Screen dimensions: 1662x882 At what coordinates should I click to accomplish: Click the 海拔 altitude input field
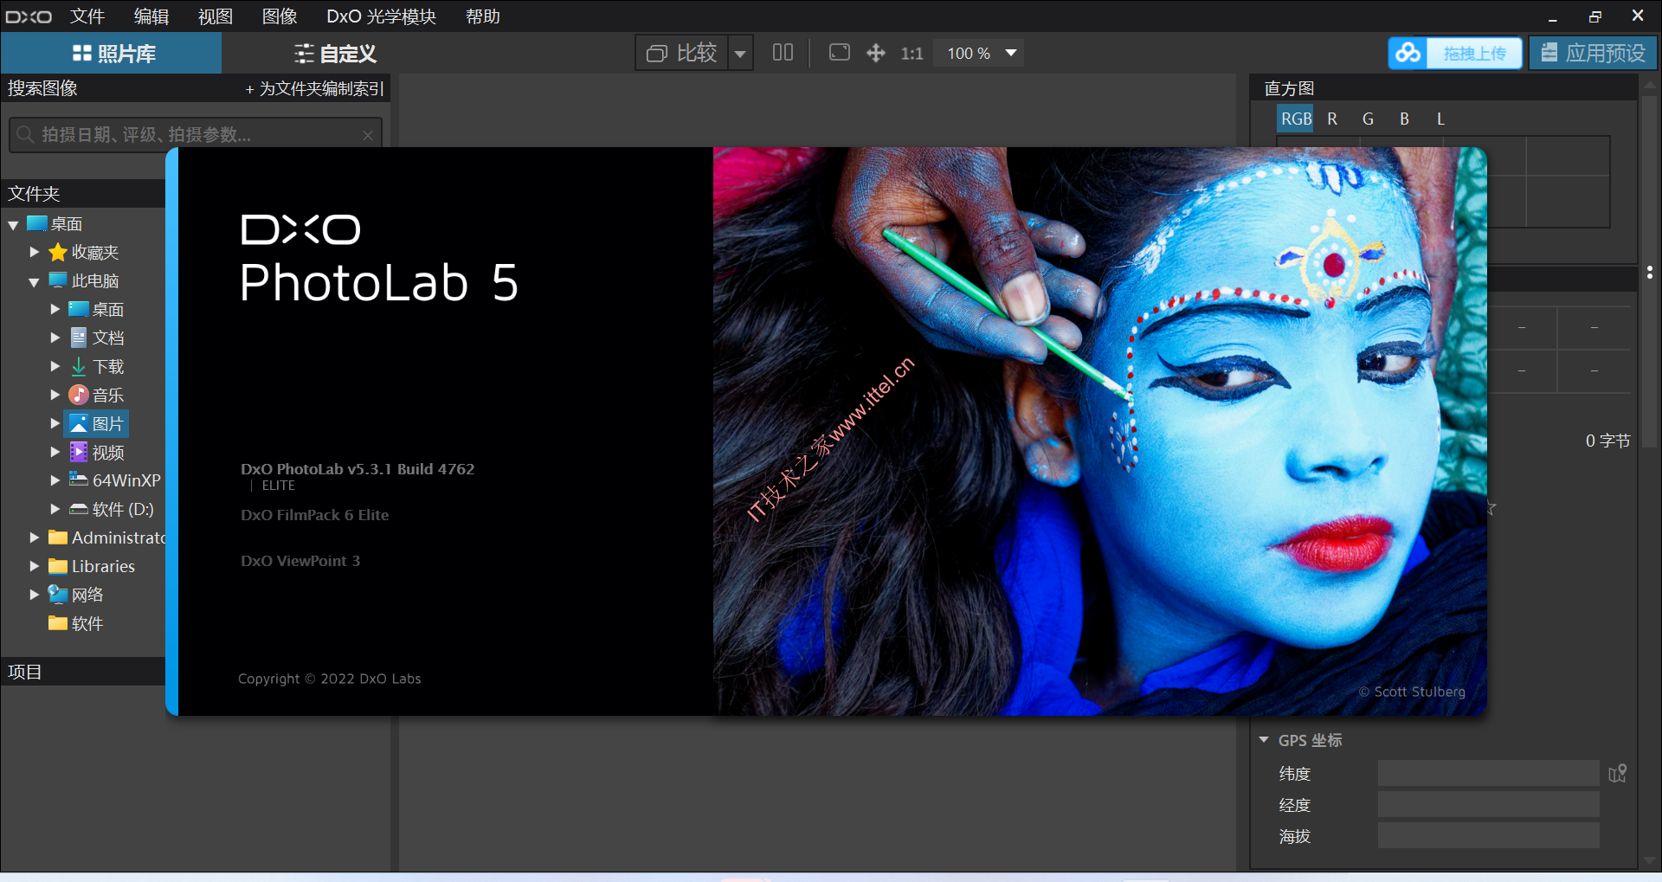pyautogui.click(x=1488, y=836)
